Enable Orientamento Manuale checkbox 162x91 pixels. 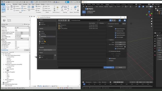110,51
